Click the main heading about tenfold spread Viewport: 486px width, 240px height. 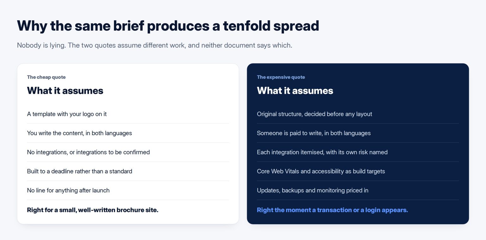[x=168, y=26]
